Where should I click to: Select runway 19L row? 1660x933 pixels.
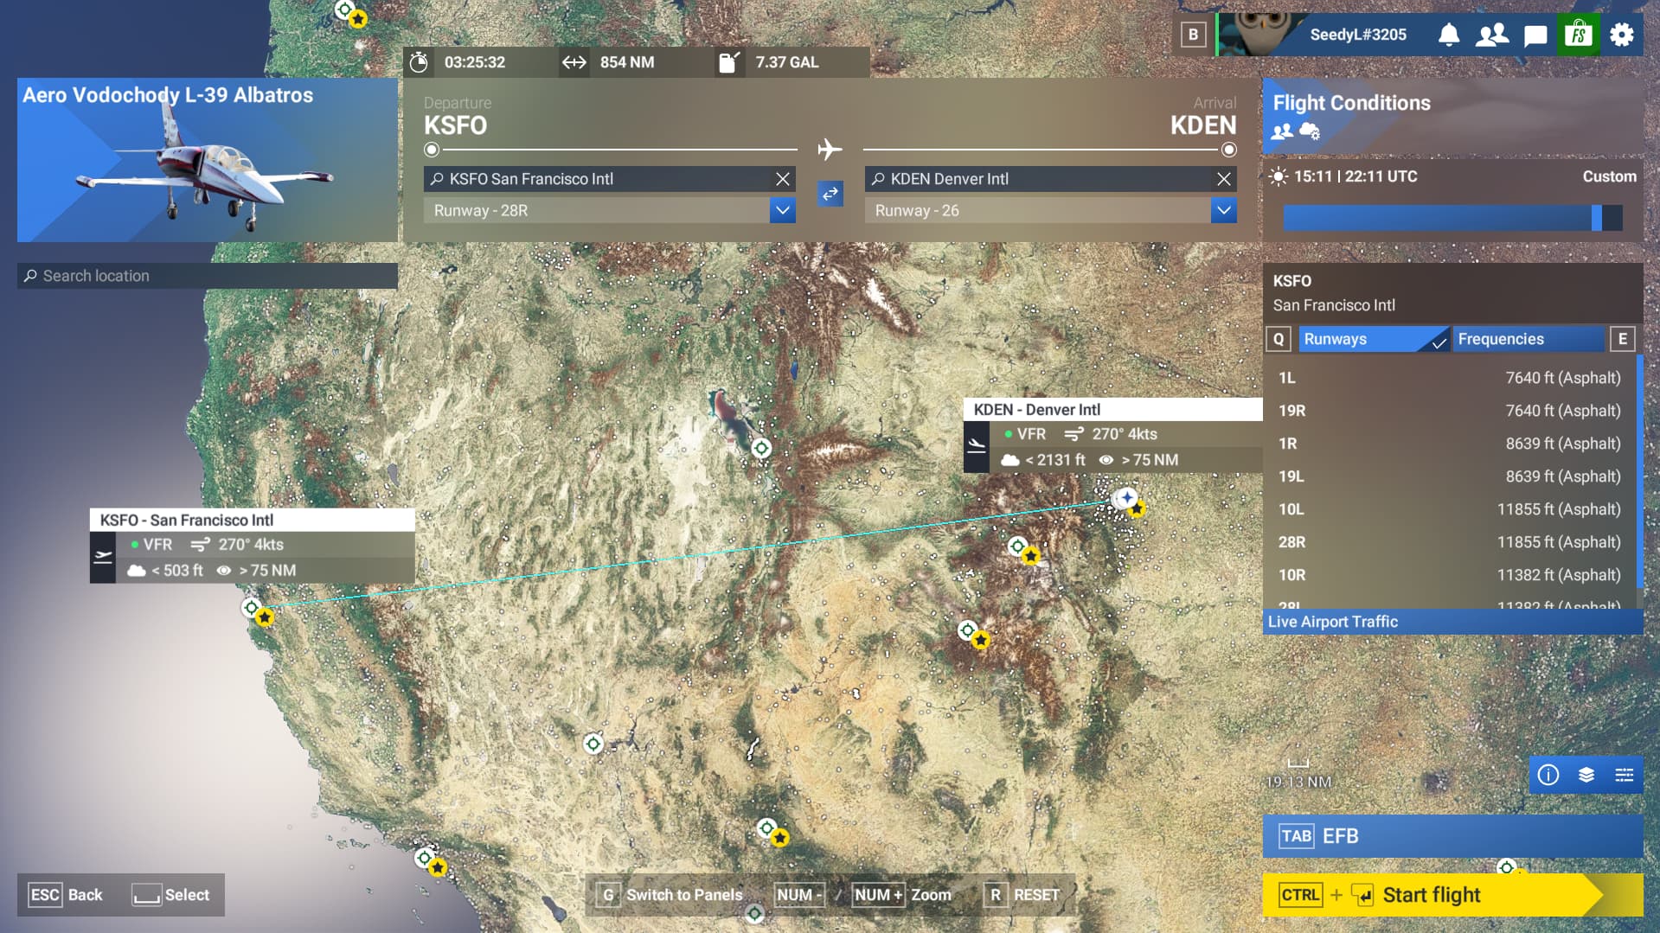[x=1450, y=476]
